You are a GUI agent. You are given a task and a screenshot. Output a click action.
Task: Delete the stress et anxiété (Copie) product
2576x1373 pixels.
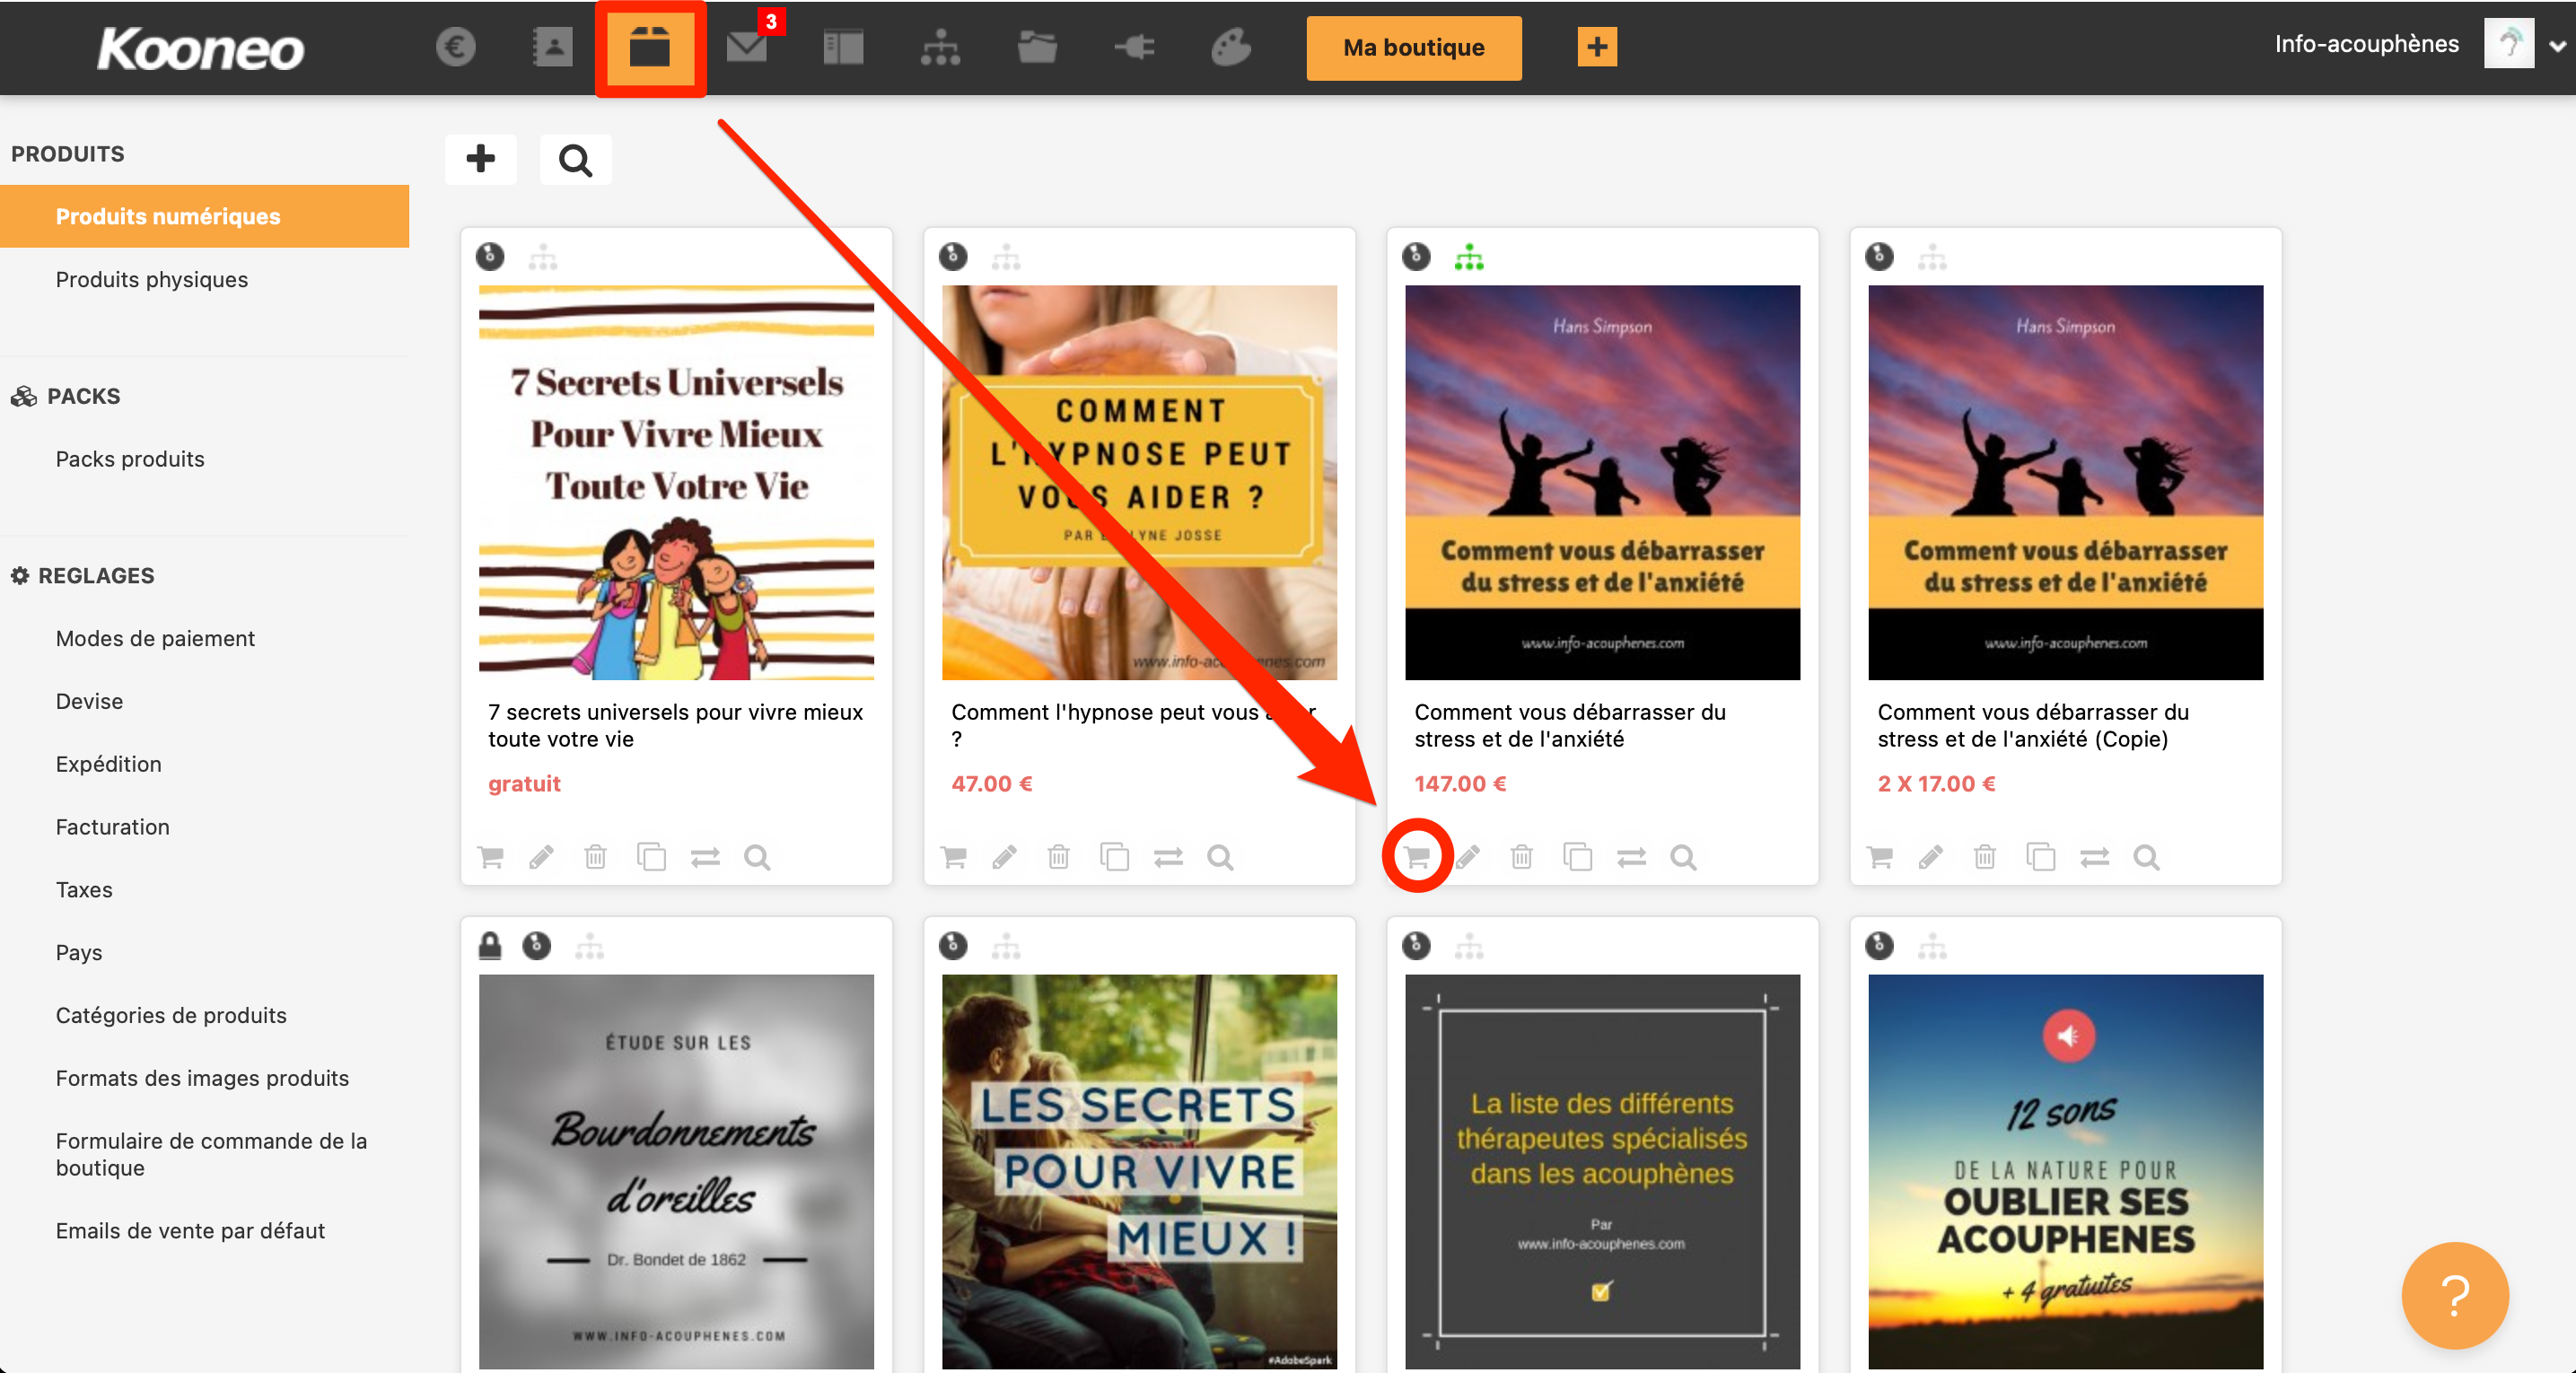click(x=1984, y=857)
